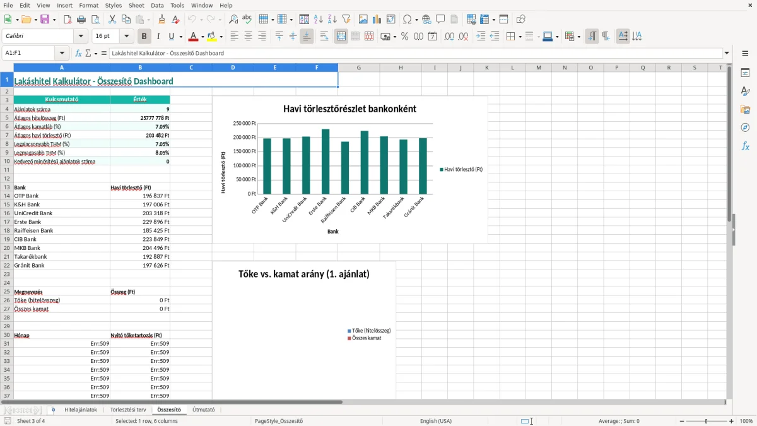The image size is (757, 426).
Task: Toggle Align Bottom
Action: [307, 37]
